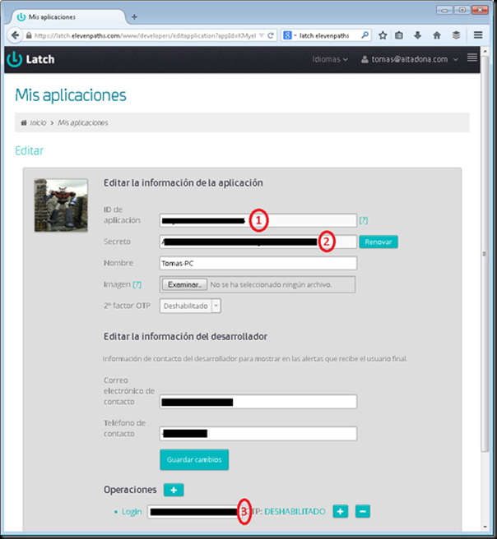Click the Secreto input field
The height and width of the screenshot is (539, 497).
click(x=258, y=242)
